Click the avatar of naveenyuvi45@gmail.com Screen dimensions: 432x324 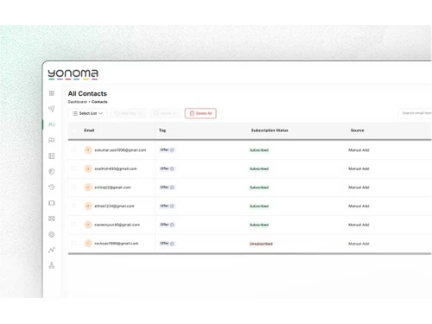tap(88, 225)
